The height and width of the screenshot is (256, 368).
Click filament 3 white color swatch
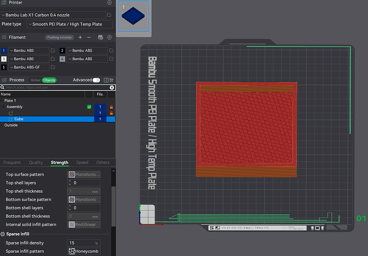point(4,59)
